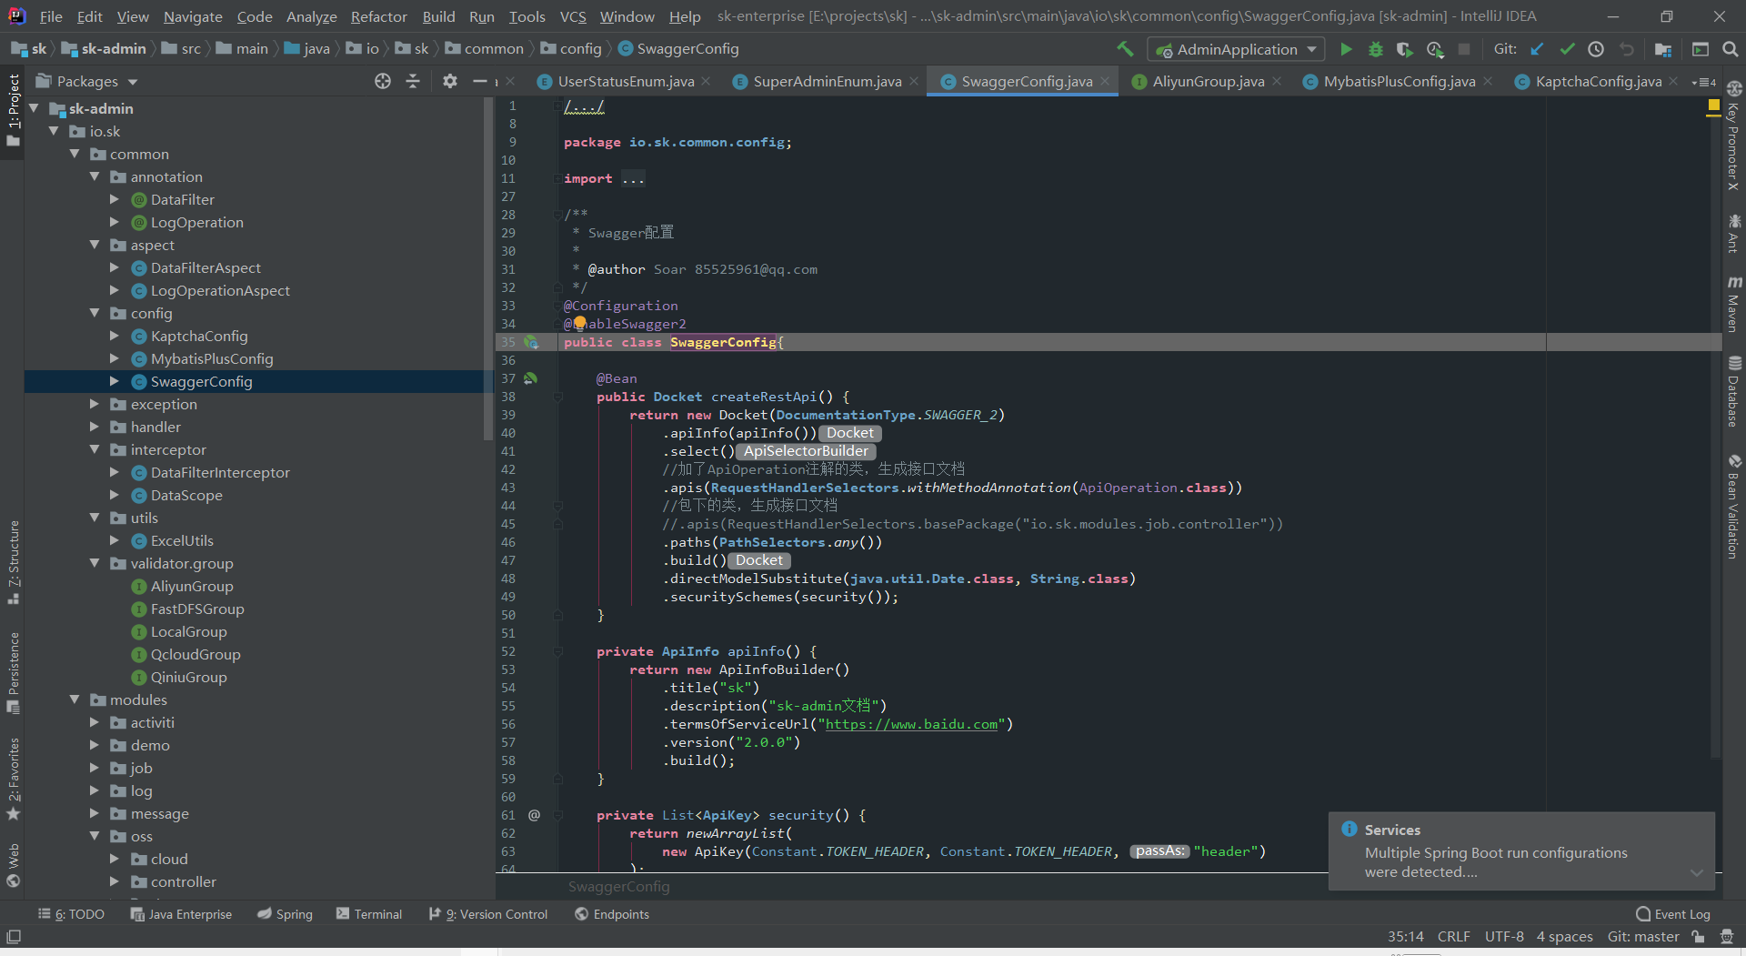Click the lock icon in status bar
The image size is (1746, 956).
point(1698,937)
